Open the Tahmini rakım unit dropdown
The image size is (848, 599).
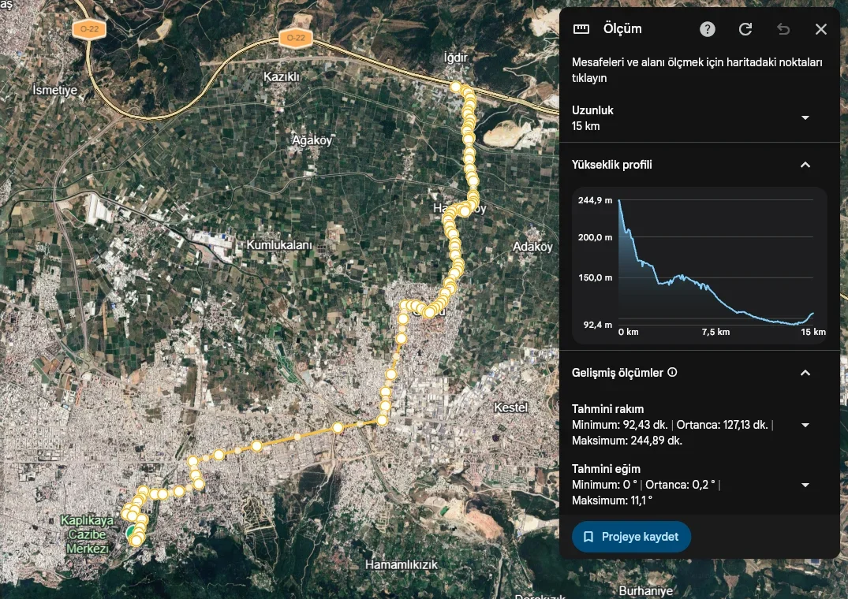pyautogui.click(x=805, y=425)
